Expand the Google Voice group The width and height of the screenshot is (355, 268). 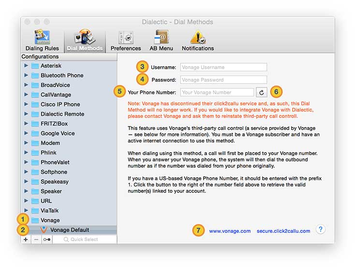(x=26, y=133)
